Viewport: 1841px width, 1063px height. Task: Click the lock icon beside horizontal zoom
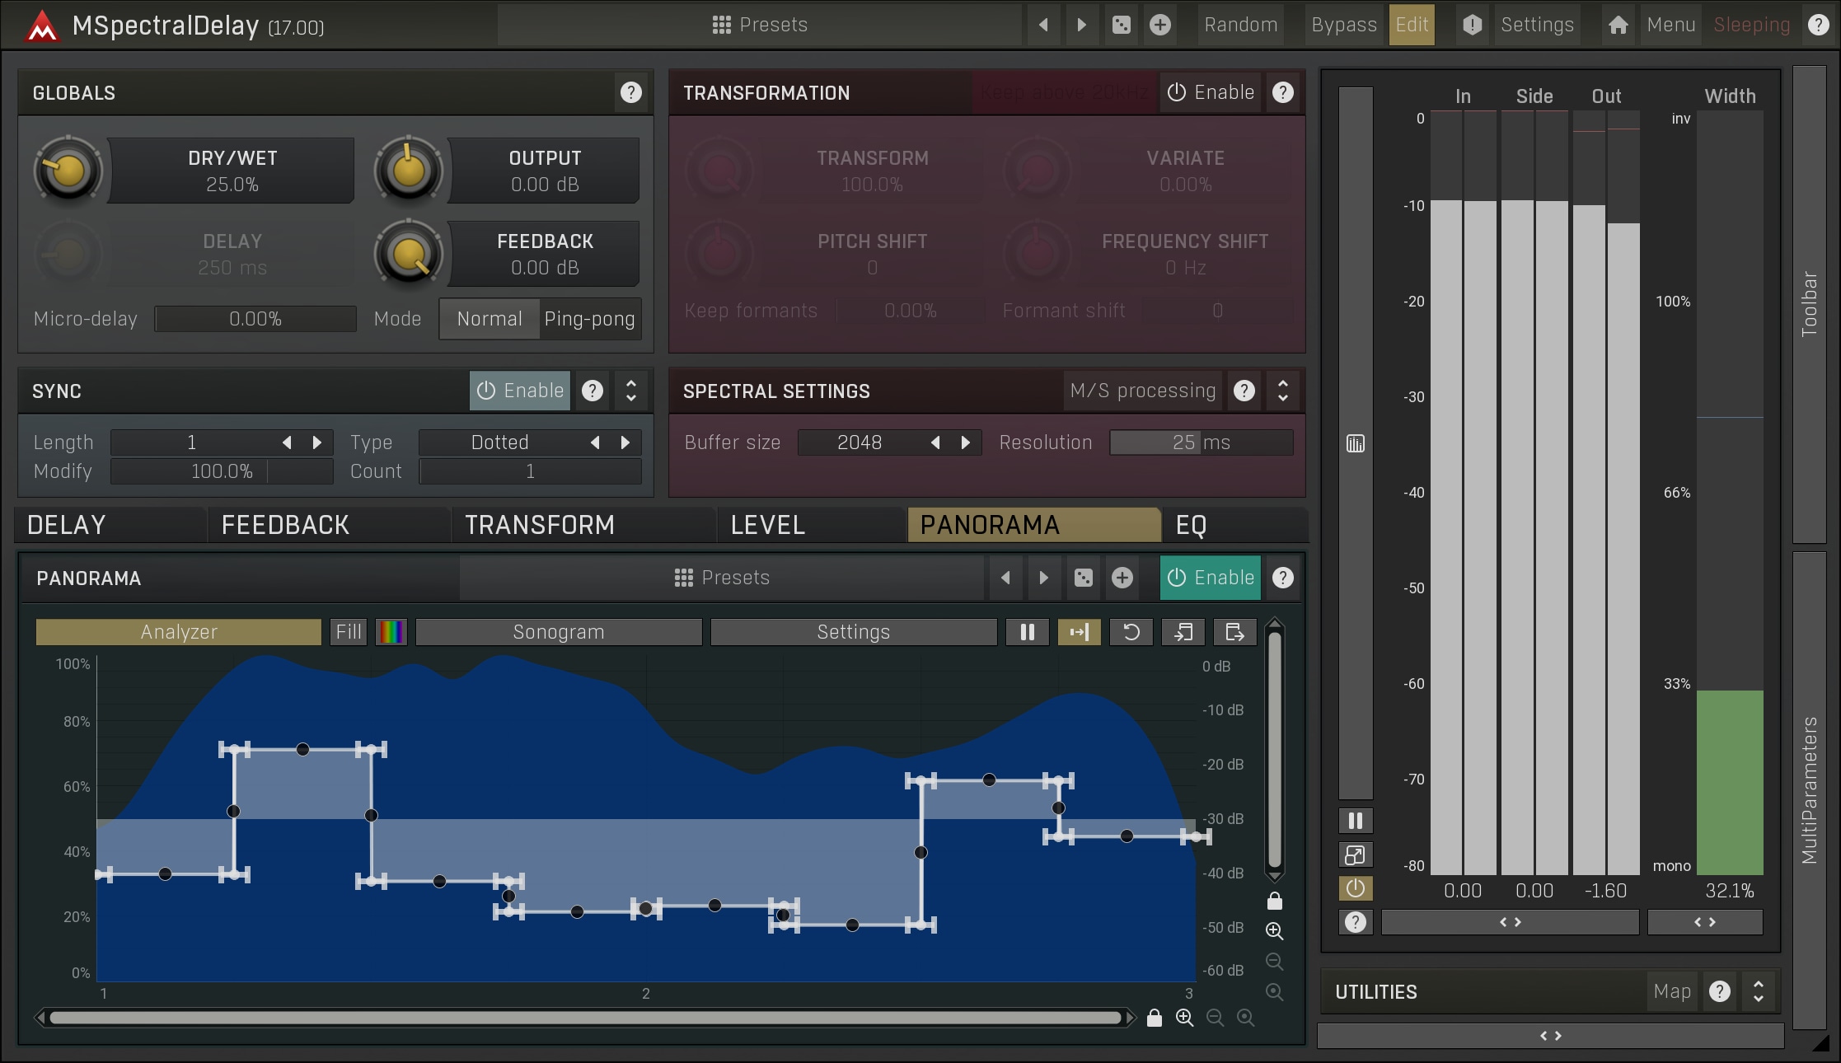[1154, 1019]
